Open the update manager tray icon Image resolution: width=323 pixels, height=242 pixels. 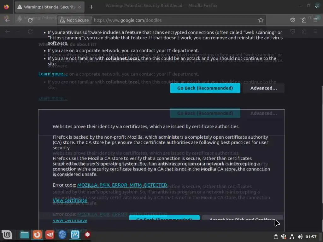276,237
